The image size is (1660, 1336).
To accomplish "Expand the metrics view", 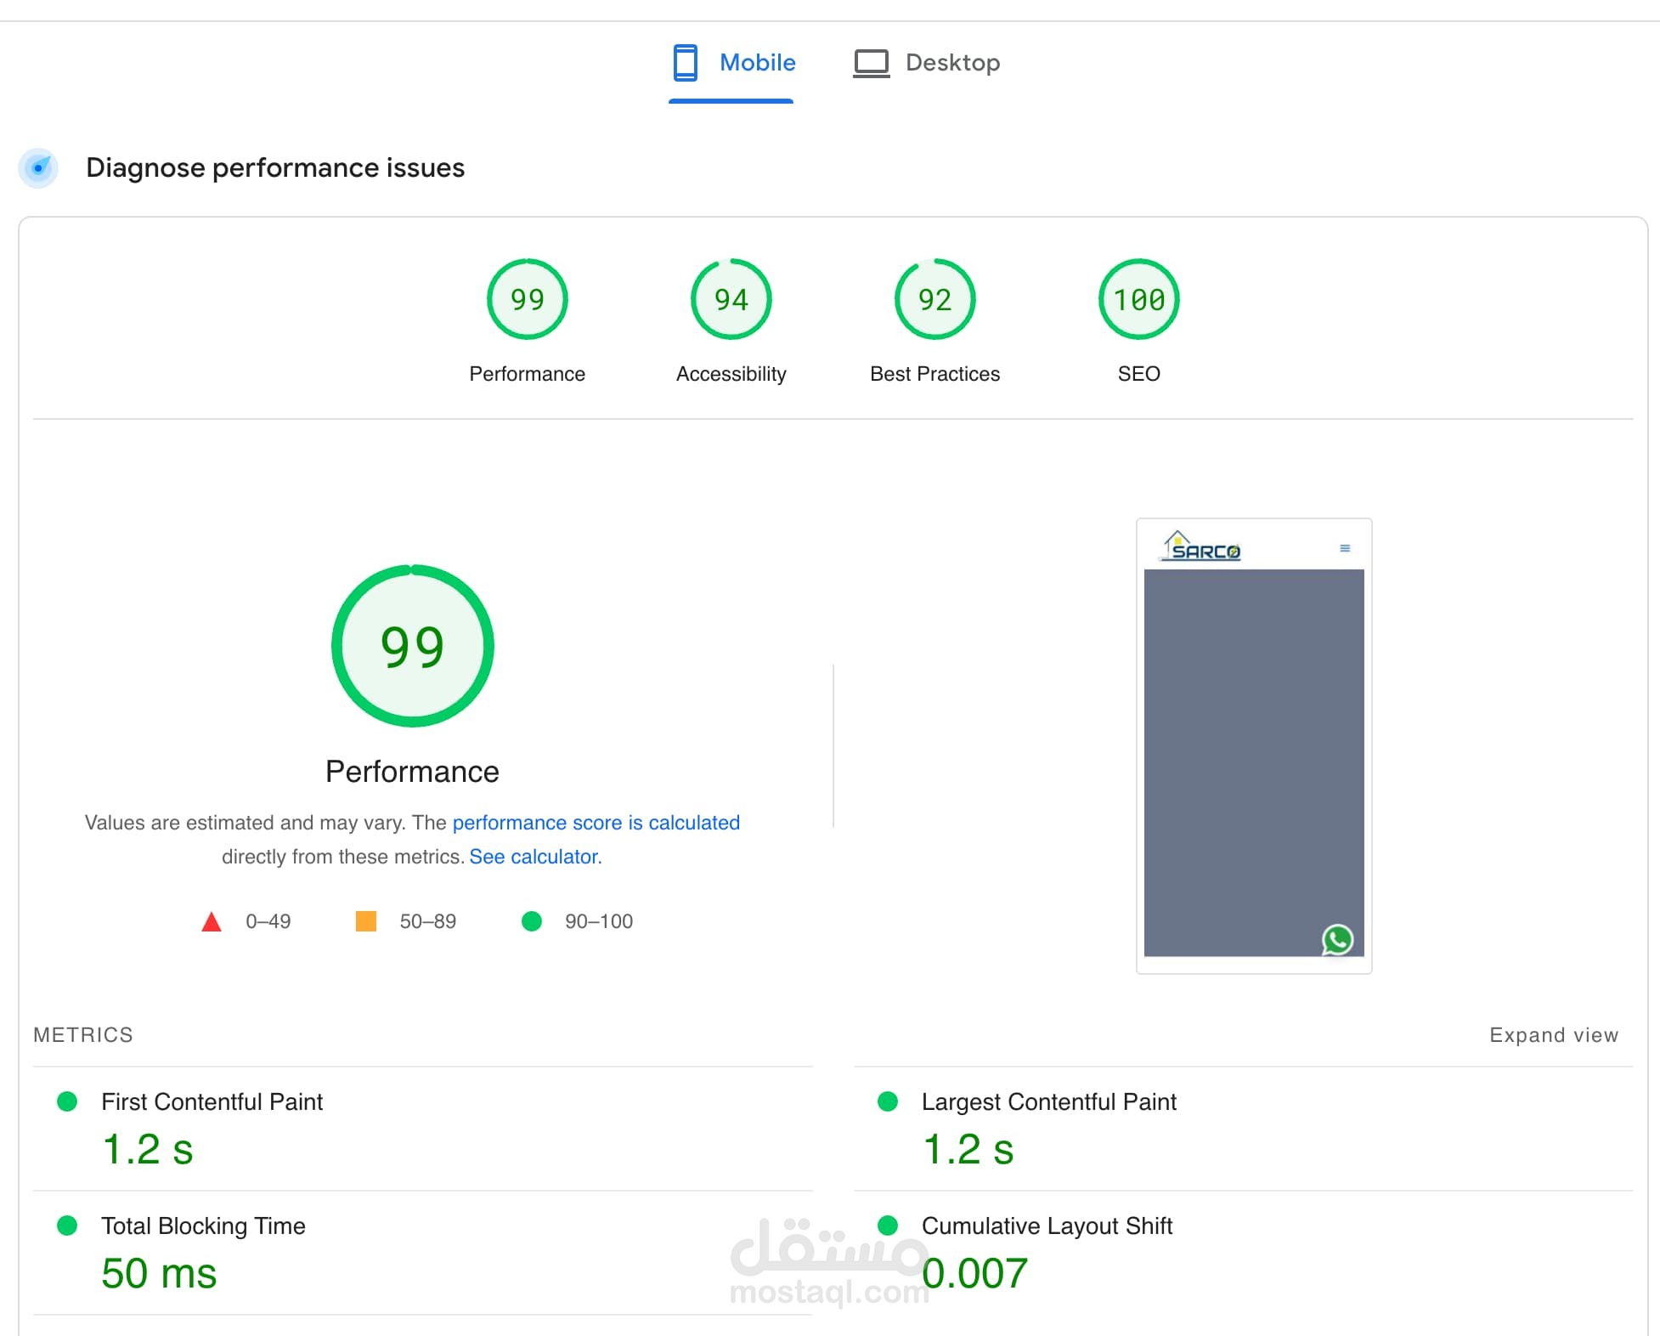I will (1553, 1035).
